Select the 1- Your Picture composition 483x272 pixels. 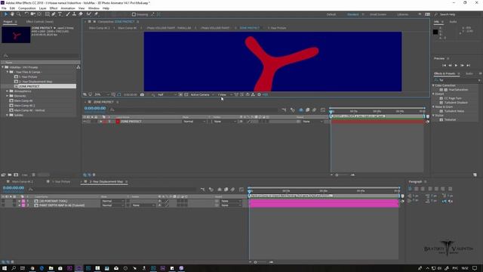pyautogui.click(x=28, y=77)
